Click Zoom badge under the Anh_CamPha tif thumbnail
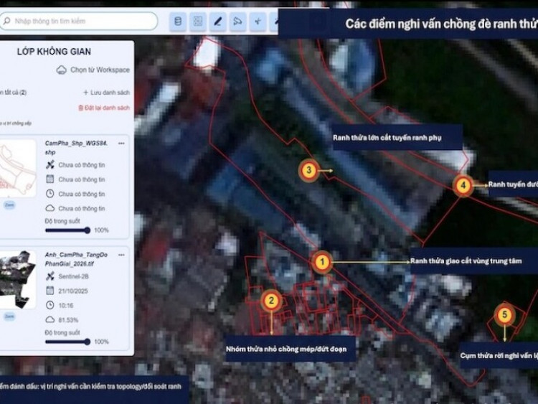This screenshot has width=538, height=404. (x=9, y=316)
